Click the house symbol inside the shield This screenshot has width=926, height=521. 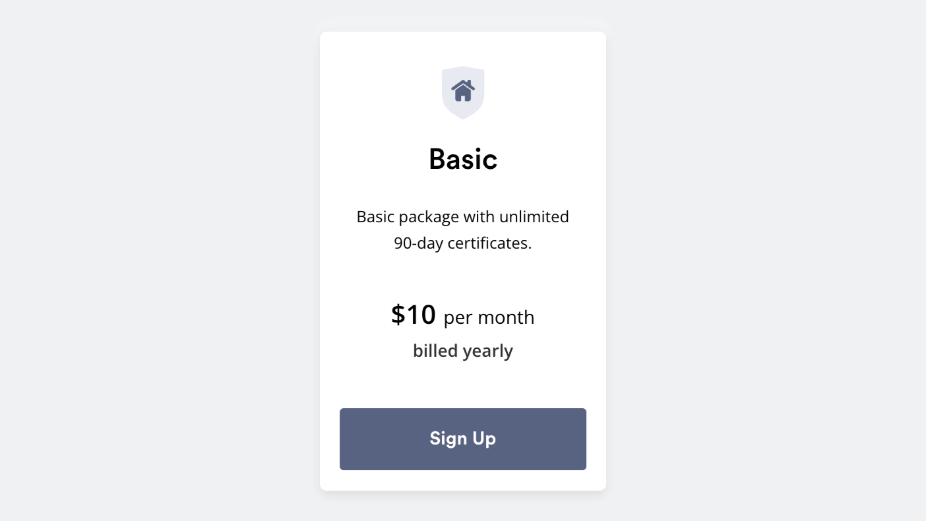point(463,90)
